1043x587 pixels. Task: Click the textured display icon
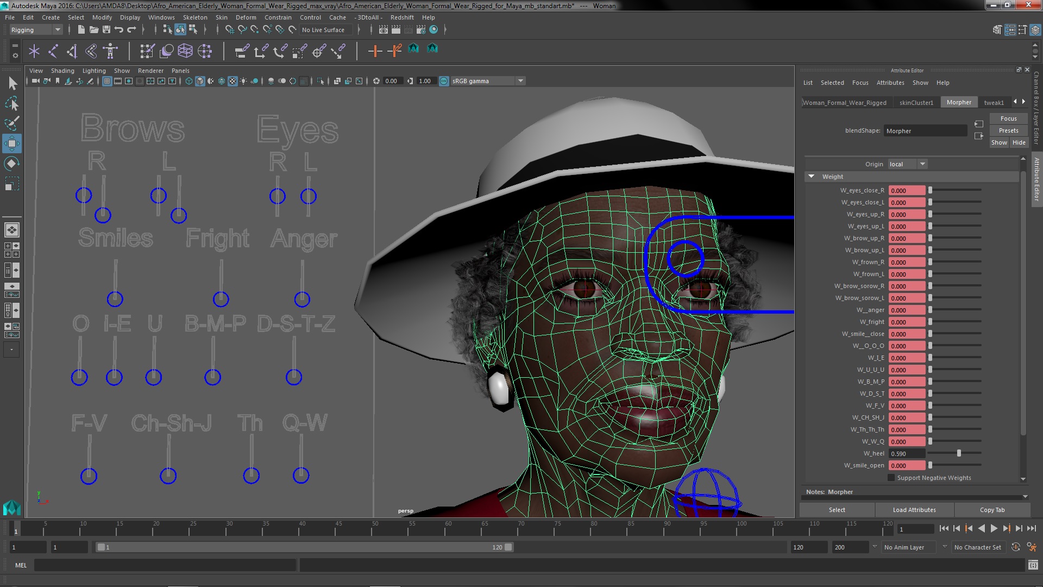click(x=233, y=81)
